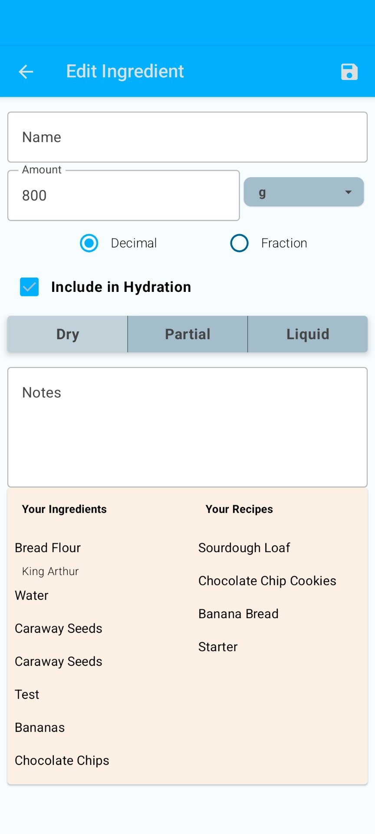375x834 pixels.
Task: Select the Starter recipe
Action: pos(218,647)
